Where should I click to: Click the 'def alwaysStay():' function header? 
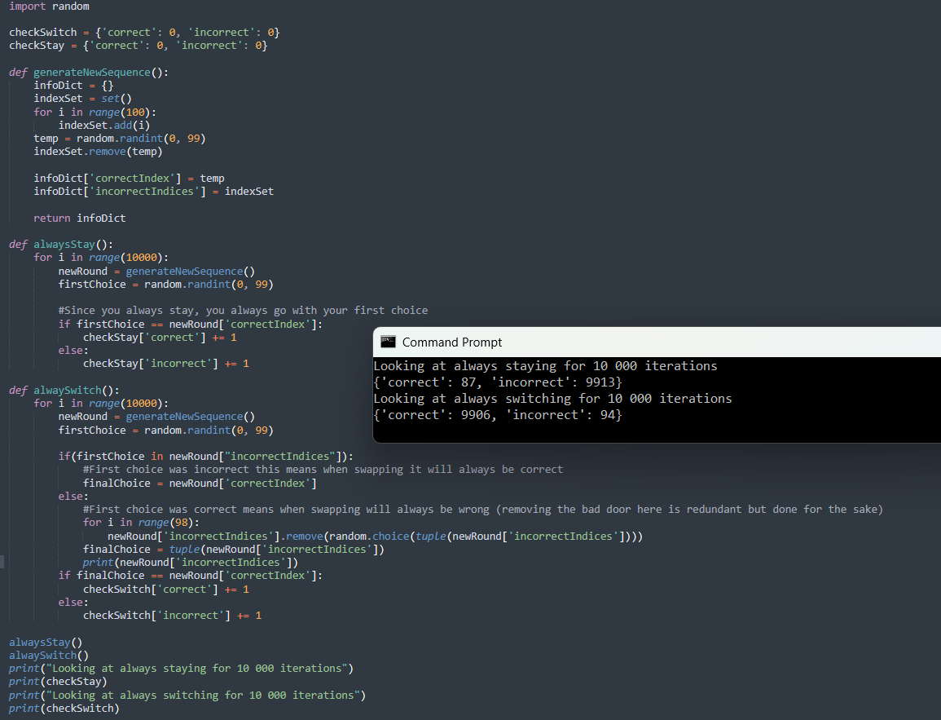[x=61, y=245]
